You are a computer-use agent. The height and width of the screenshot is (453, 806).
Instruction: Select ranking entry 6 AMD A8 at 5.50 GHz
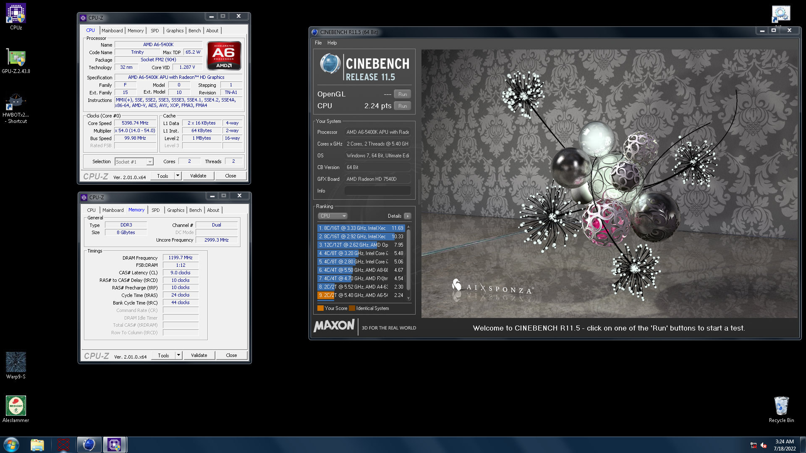361,270
